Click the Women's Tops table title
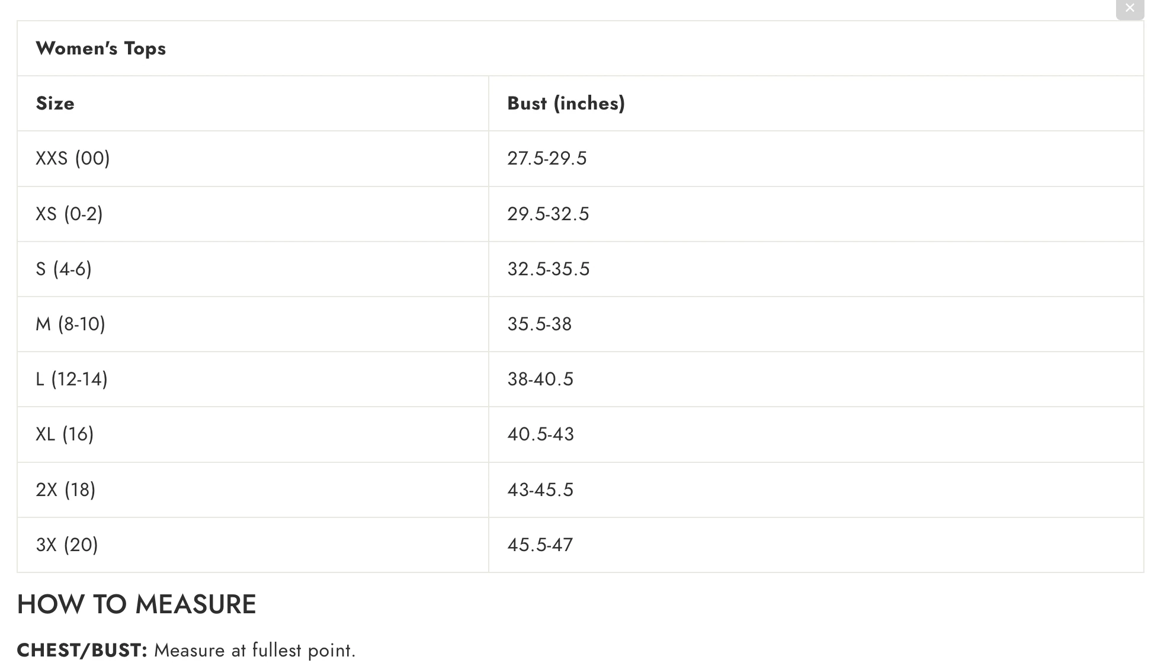 pyautogui.click(x=101, y=49)
